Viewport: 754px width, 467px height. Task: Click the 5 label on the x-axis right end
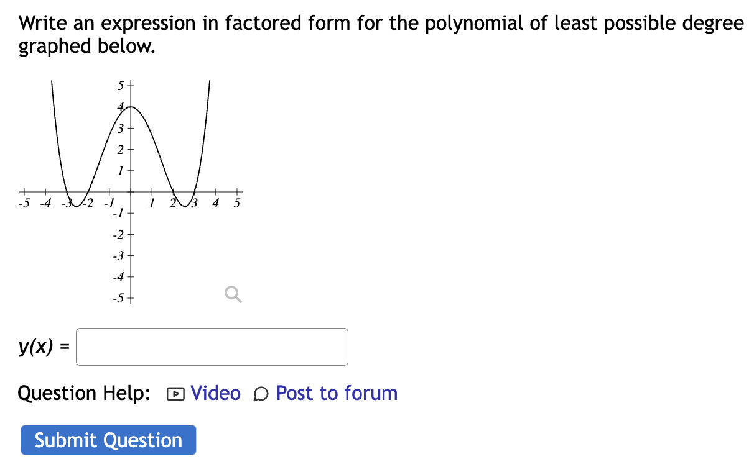click(237, 203)
